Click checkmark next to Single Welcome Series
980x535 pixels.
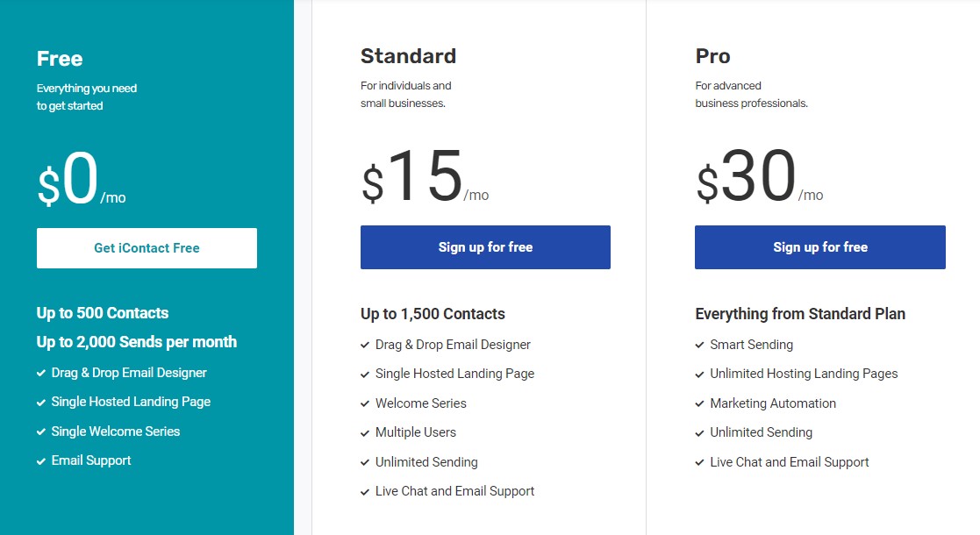tap(41, 432)
